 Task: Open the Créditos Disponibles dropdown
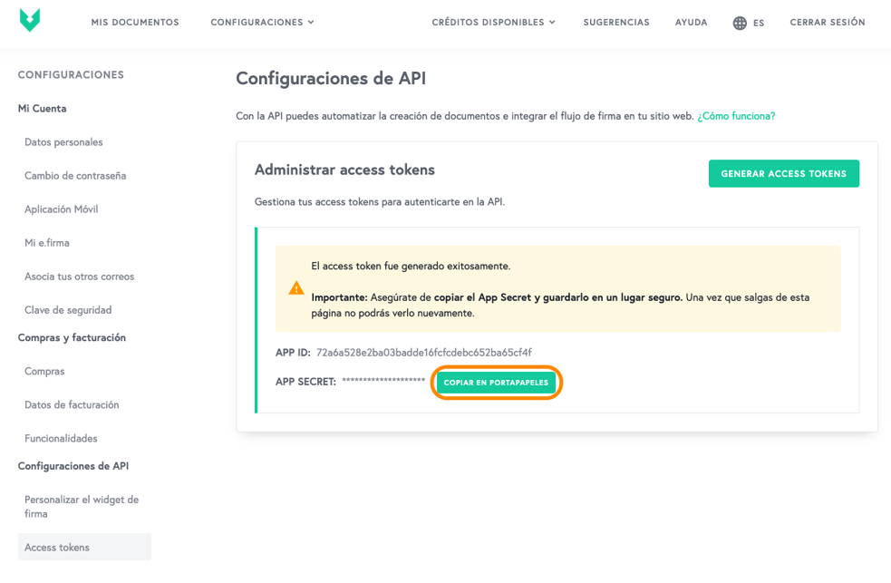(x=493, y=23)
